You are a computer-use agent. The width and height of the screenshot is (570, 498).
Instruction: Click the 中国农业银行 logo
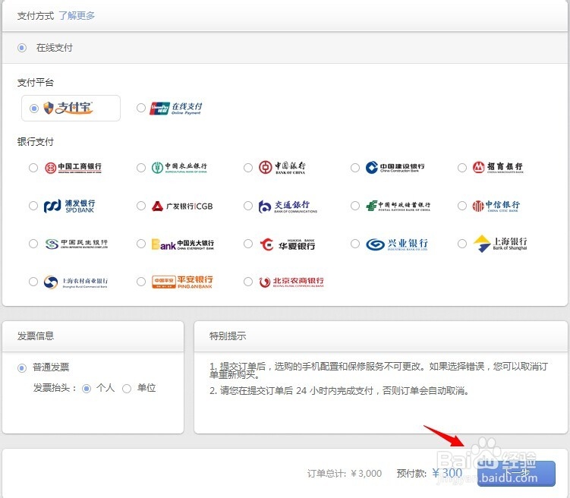click(179, 167)
